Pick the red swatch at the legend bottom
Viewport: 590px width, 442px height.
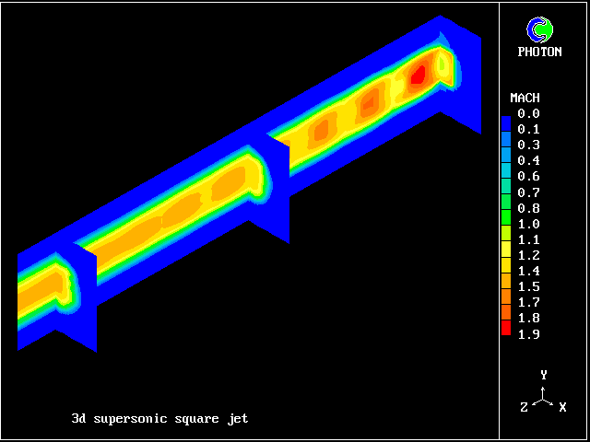pyautogui.click(x=505, y=326)
